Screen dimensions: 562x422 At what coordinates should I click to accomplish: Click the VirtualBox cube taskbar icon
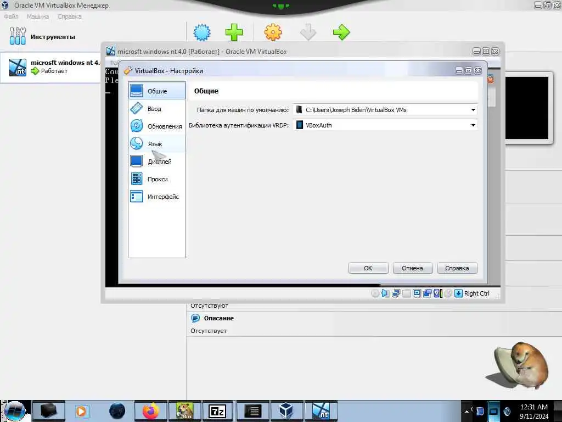286,411
